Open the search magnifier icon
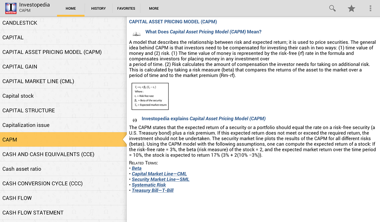Screen dimensions: 380x222 332,8
